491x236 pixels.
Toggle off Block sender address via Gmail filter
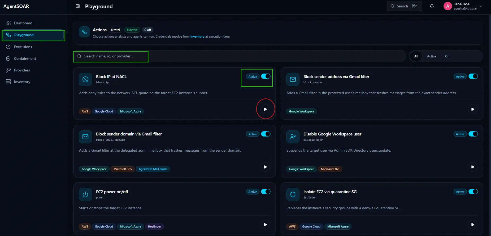tap(473, 76)
